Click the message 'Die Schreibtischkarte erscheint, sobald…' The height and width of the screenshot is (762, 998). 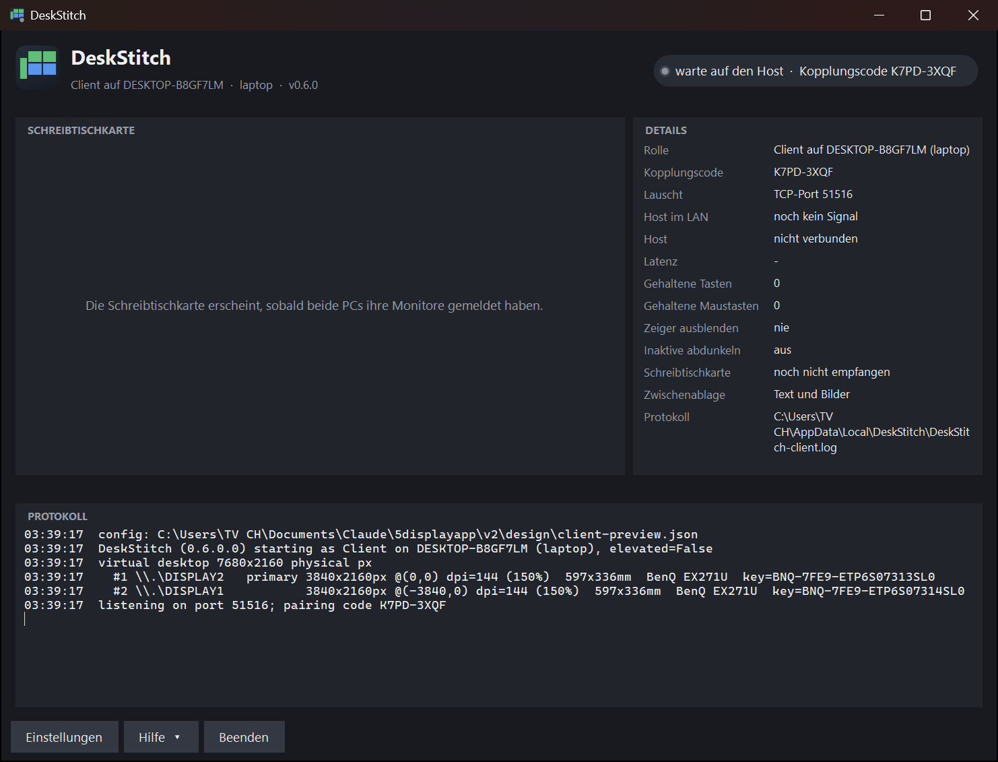[314, 306]
